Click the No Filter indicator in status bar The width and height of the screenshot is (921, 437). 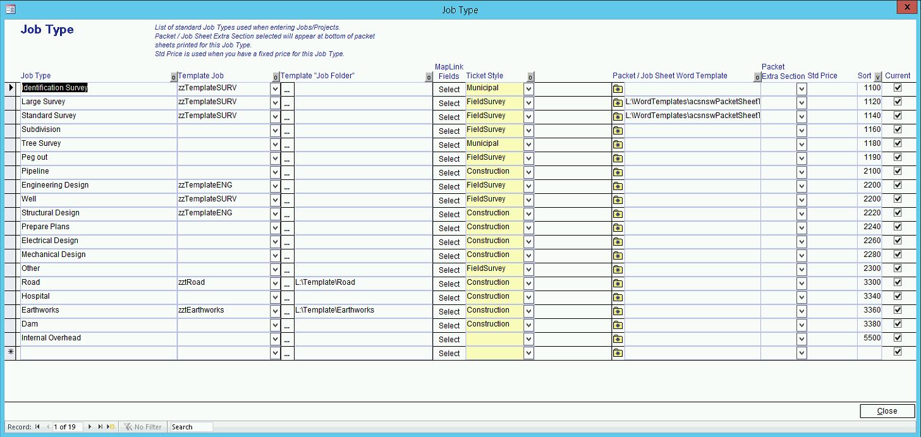coord(143,427)
